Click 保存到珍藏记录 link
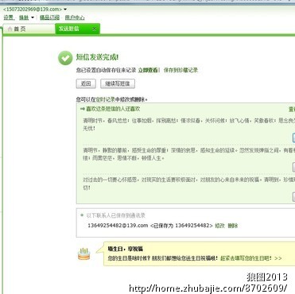This screenshot has width=295, height=294. pyautogui.click(x=180, y=70)
